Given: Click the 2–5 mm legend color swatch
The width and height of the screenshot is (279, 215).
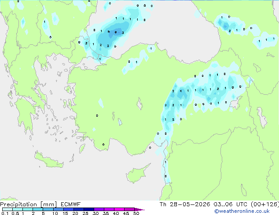Looking at the screenshot, I should pos(38,209).
